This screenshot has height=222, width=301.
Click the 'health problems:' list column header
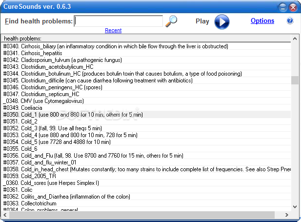click(x=146, y=39)
